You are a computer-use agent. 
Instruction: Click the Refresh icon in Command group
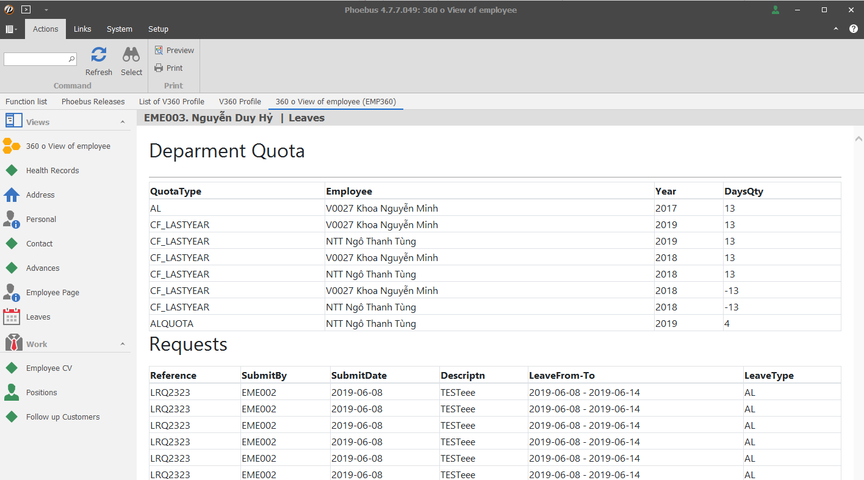[98, 55]
